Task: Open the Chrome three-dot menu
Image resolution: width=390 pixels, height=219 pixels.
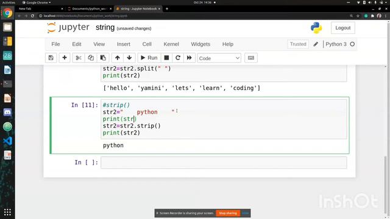Action: point(386,16)
